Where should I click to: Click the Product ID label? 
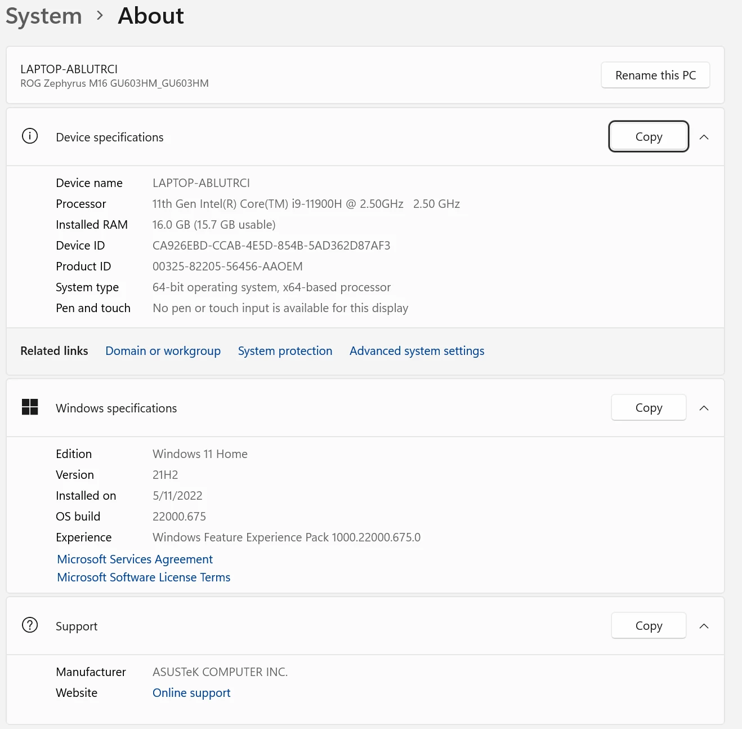pos(83,266)
